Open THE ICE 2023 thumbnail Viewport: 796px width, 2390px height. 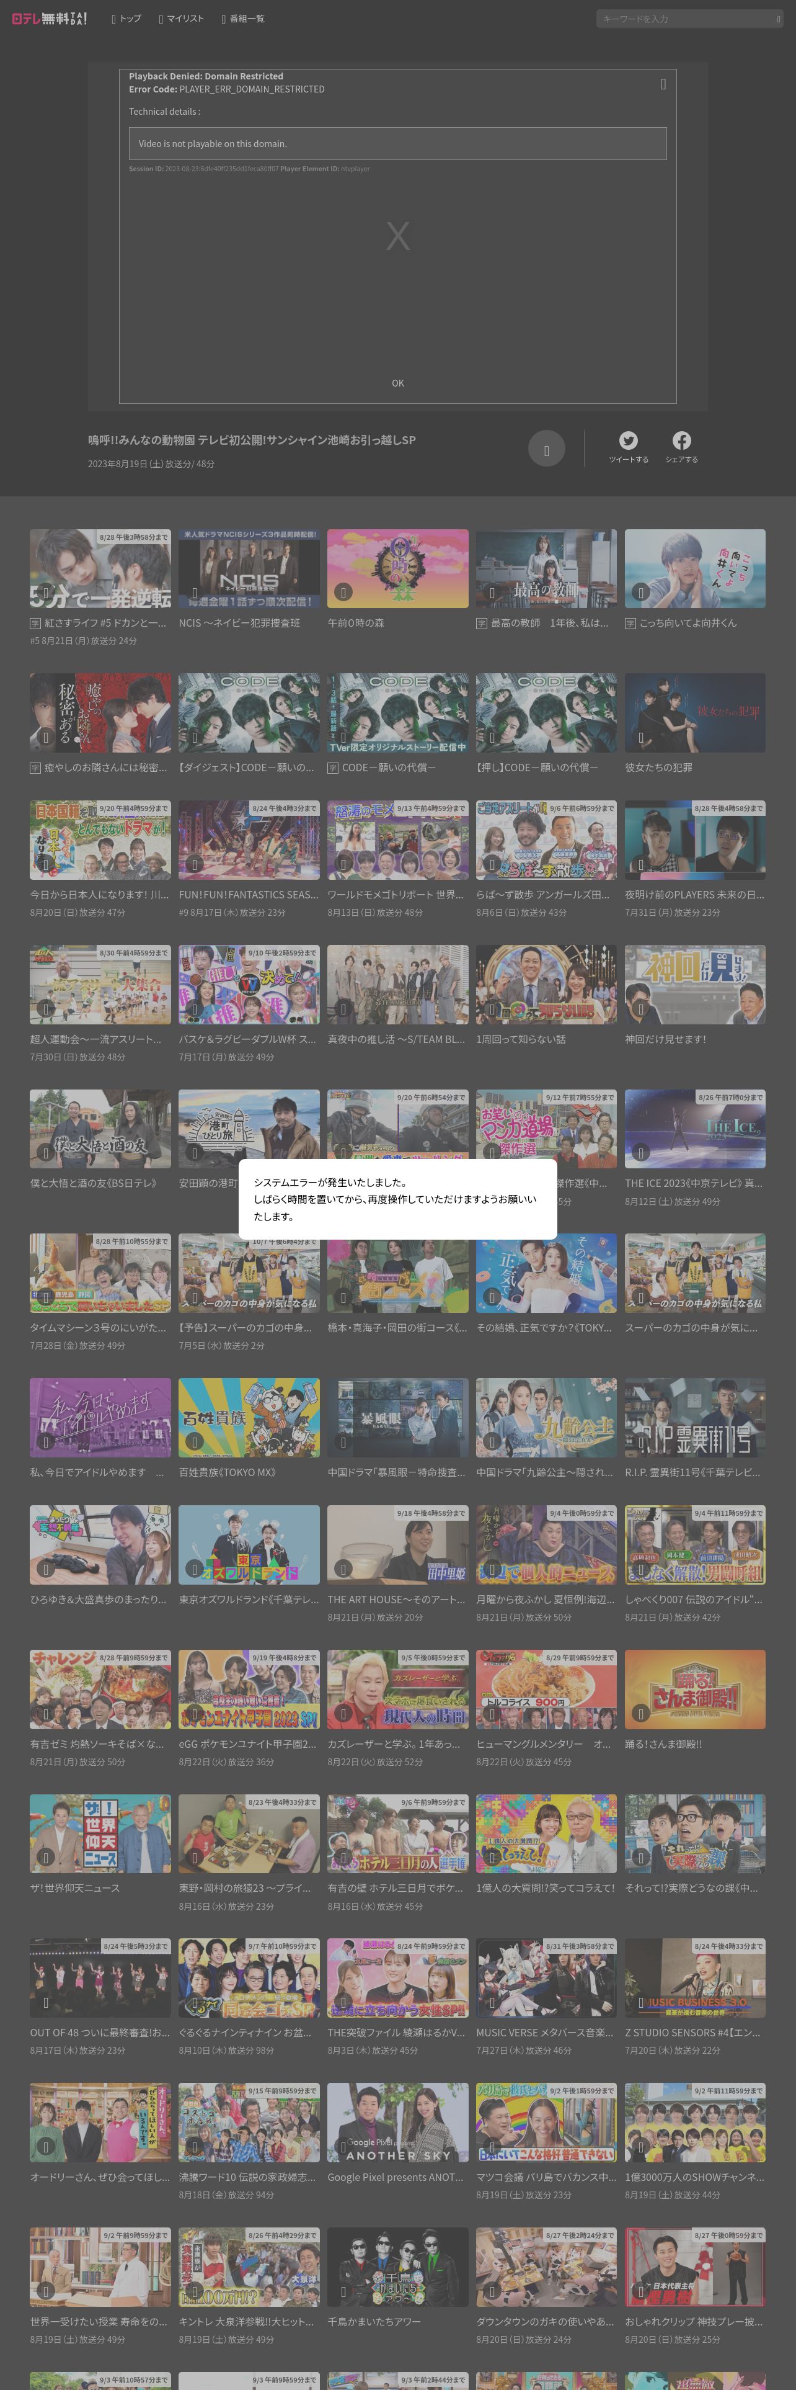click(x=695, y=1128)
